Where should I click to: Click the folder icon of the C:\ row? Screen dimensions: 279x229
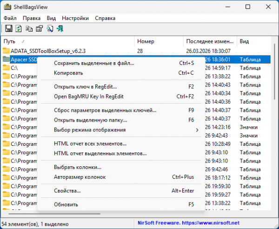click(x=6, y=68)
